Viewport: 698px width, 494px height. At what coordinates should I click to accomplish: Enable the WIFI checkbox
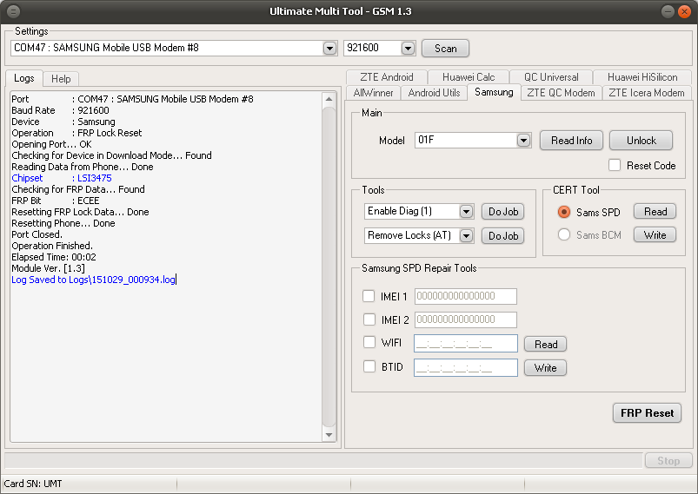[x=369, y=342]
